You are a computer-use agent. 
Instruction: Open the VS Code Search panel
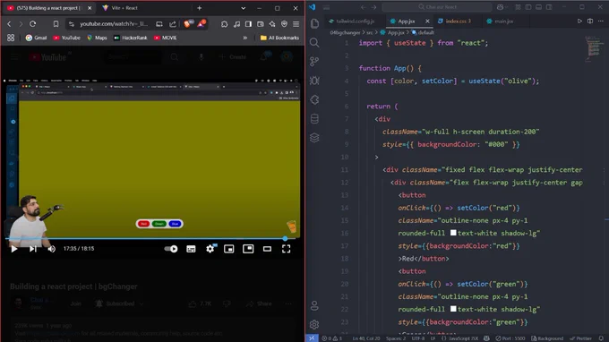pyautogui.click(x=314, y=43)
